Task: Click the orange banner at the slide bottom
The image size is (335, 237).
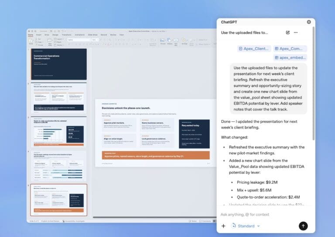Action: tap(156, 155)
